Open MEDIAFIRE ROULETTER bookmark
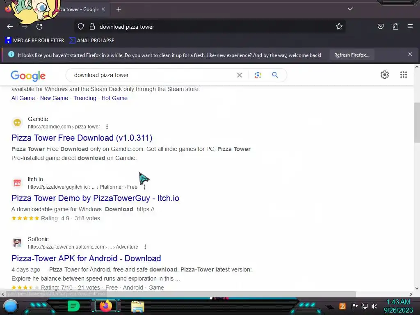 (34, 41)
